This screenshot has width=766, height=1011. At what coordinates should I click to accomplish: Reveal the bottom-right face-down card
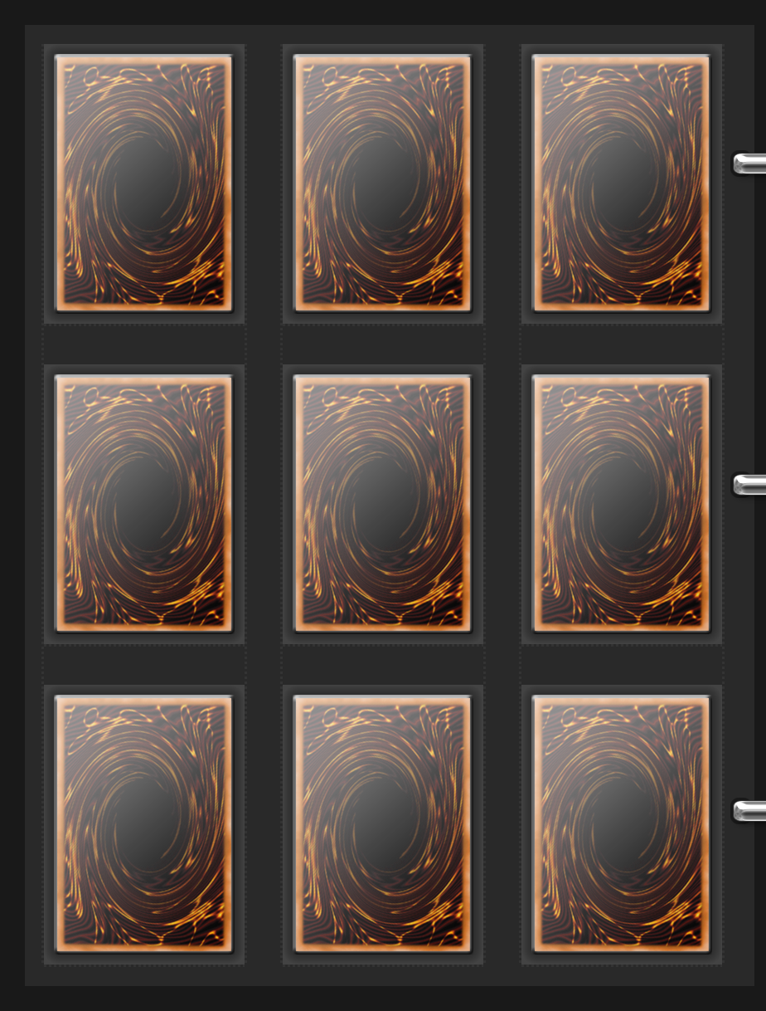[x=621, y=824]
